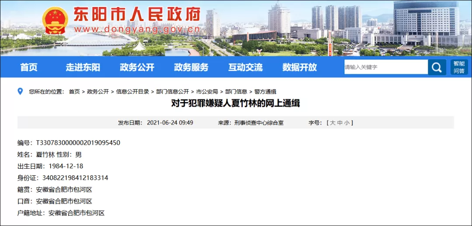Viewport: 472px width, 226px height.
Task: Open the 政务服务 navigation menu
Action: coord(191,67)
